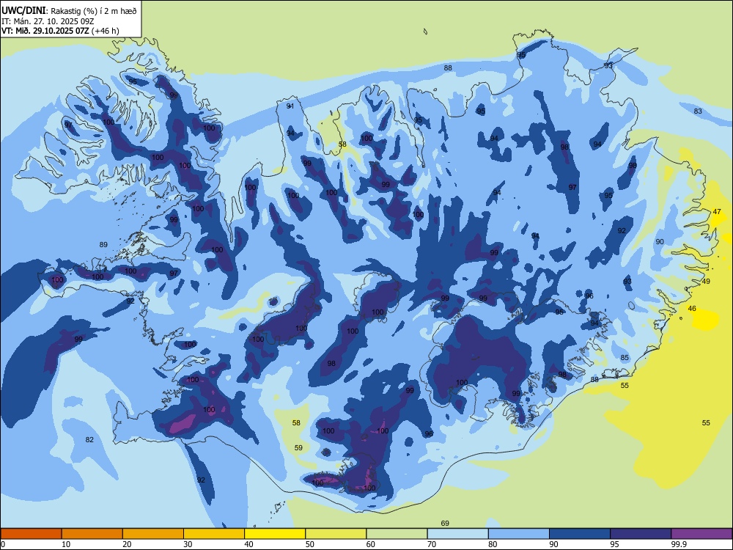Click the '47' humidity value on east coast
The height and width of the screenshot is (550, 733).
click(717, 212)
